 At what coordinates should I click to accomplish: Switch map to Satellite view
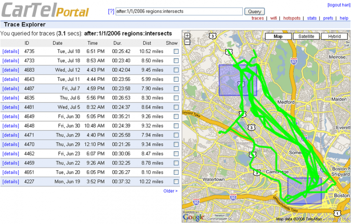pyautogui.click(x=306, y=37)
